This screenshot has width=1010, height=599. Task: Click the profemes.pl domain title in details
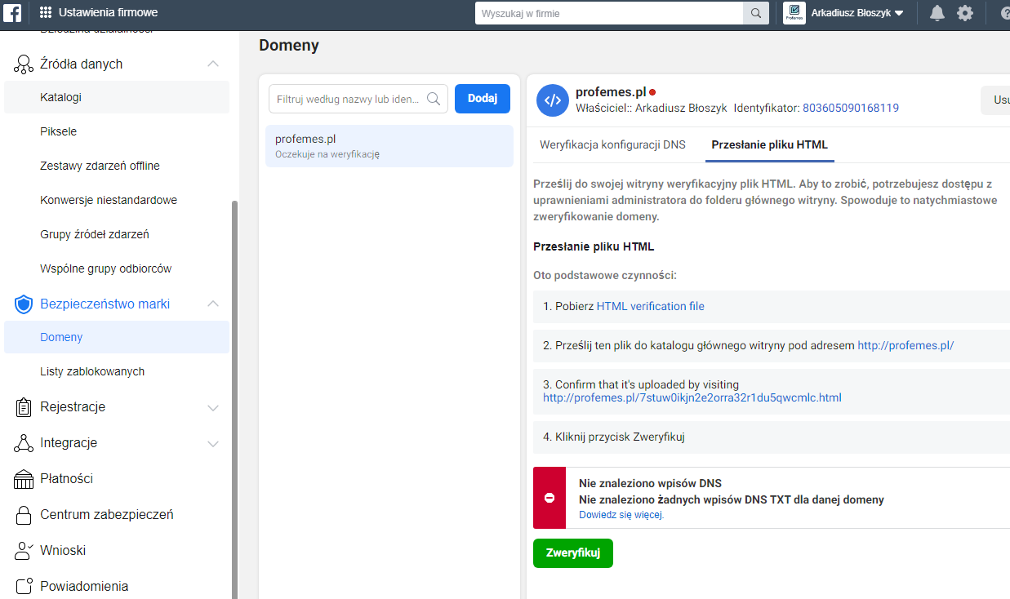(x=611, y=92)
